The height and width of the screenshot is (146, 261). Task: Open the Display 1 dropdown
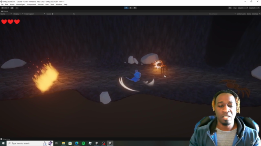point(18,14)
